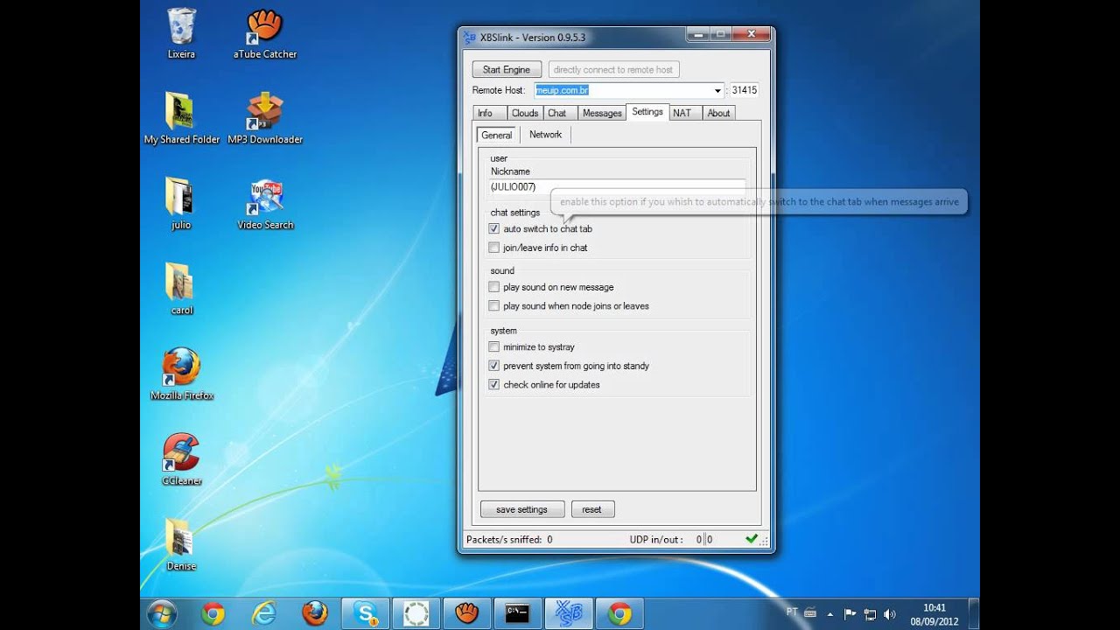
Task: Open first Chrome icon in taskbar
Action: pyautogui.click(x=213, y=613)
